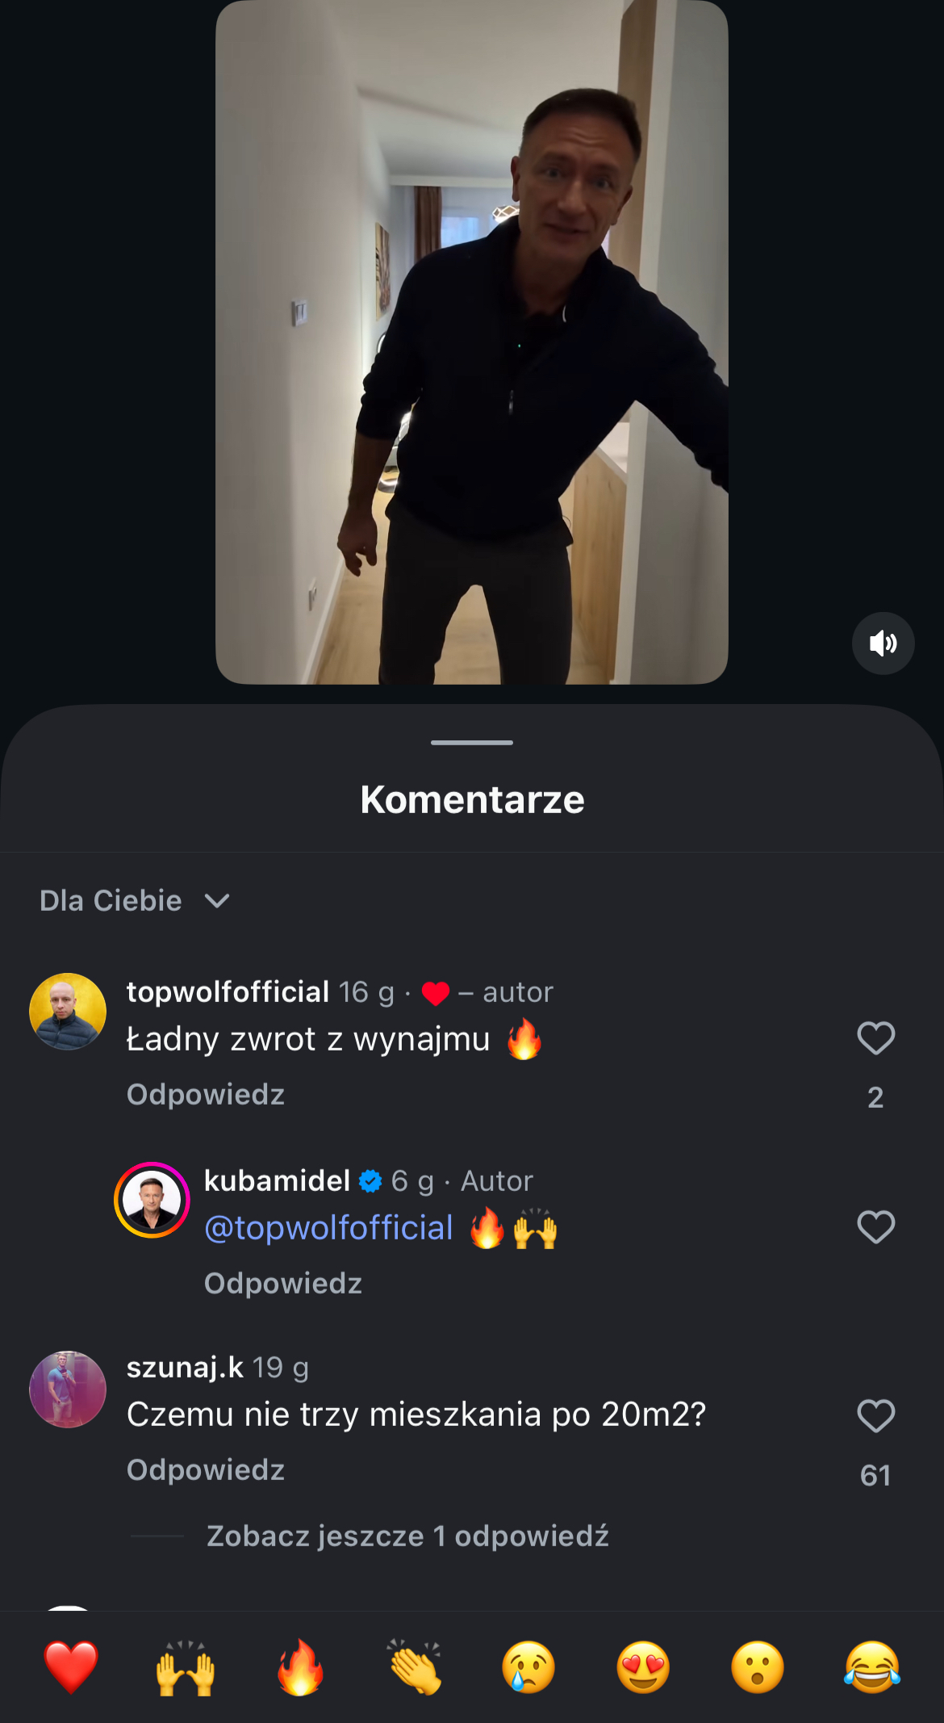Image resolution: width=944 pixels, height=1723 pixels.
Task: Send heart-eyes emoji reaction
Action: tap(643, 1667)
